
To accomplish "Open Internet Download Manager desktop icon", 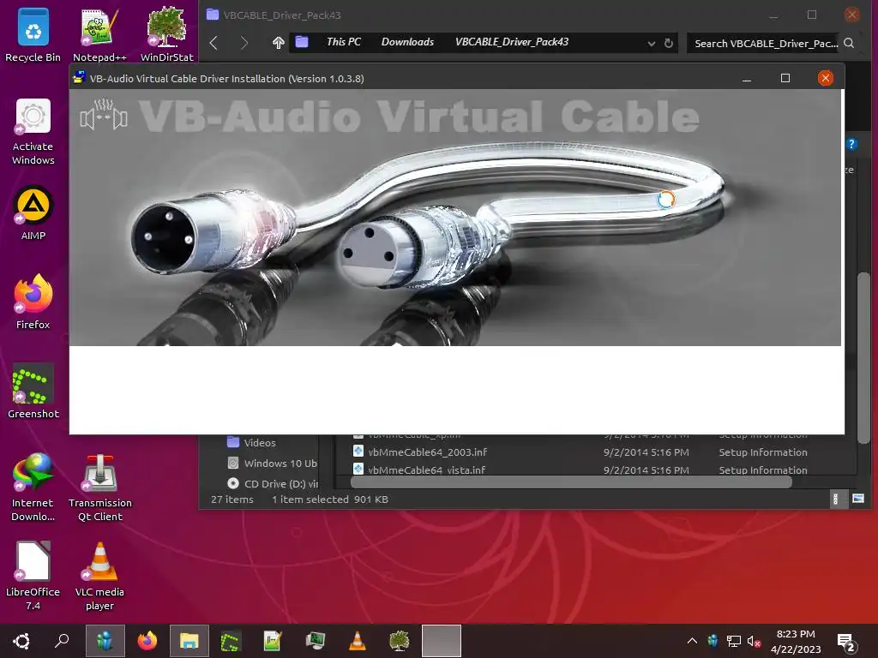I will pos(33,488).
